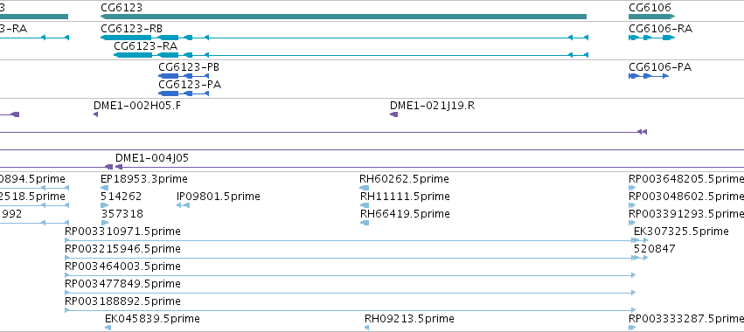The height and width of the screenshot is (332, 744).
Task: Select the CG6123-PA protein glyph
Action: pos(184,93)
